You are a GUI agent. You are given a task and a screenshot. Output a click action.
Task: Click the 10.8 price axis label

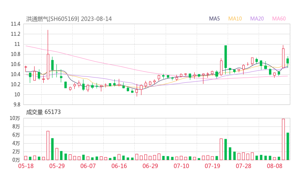15,54
